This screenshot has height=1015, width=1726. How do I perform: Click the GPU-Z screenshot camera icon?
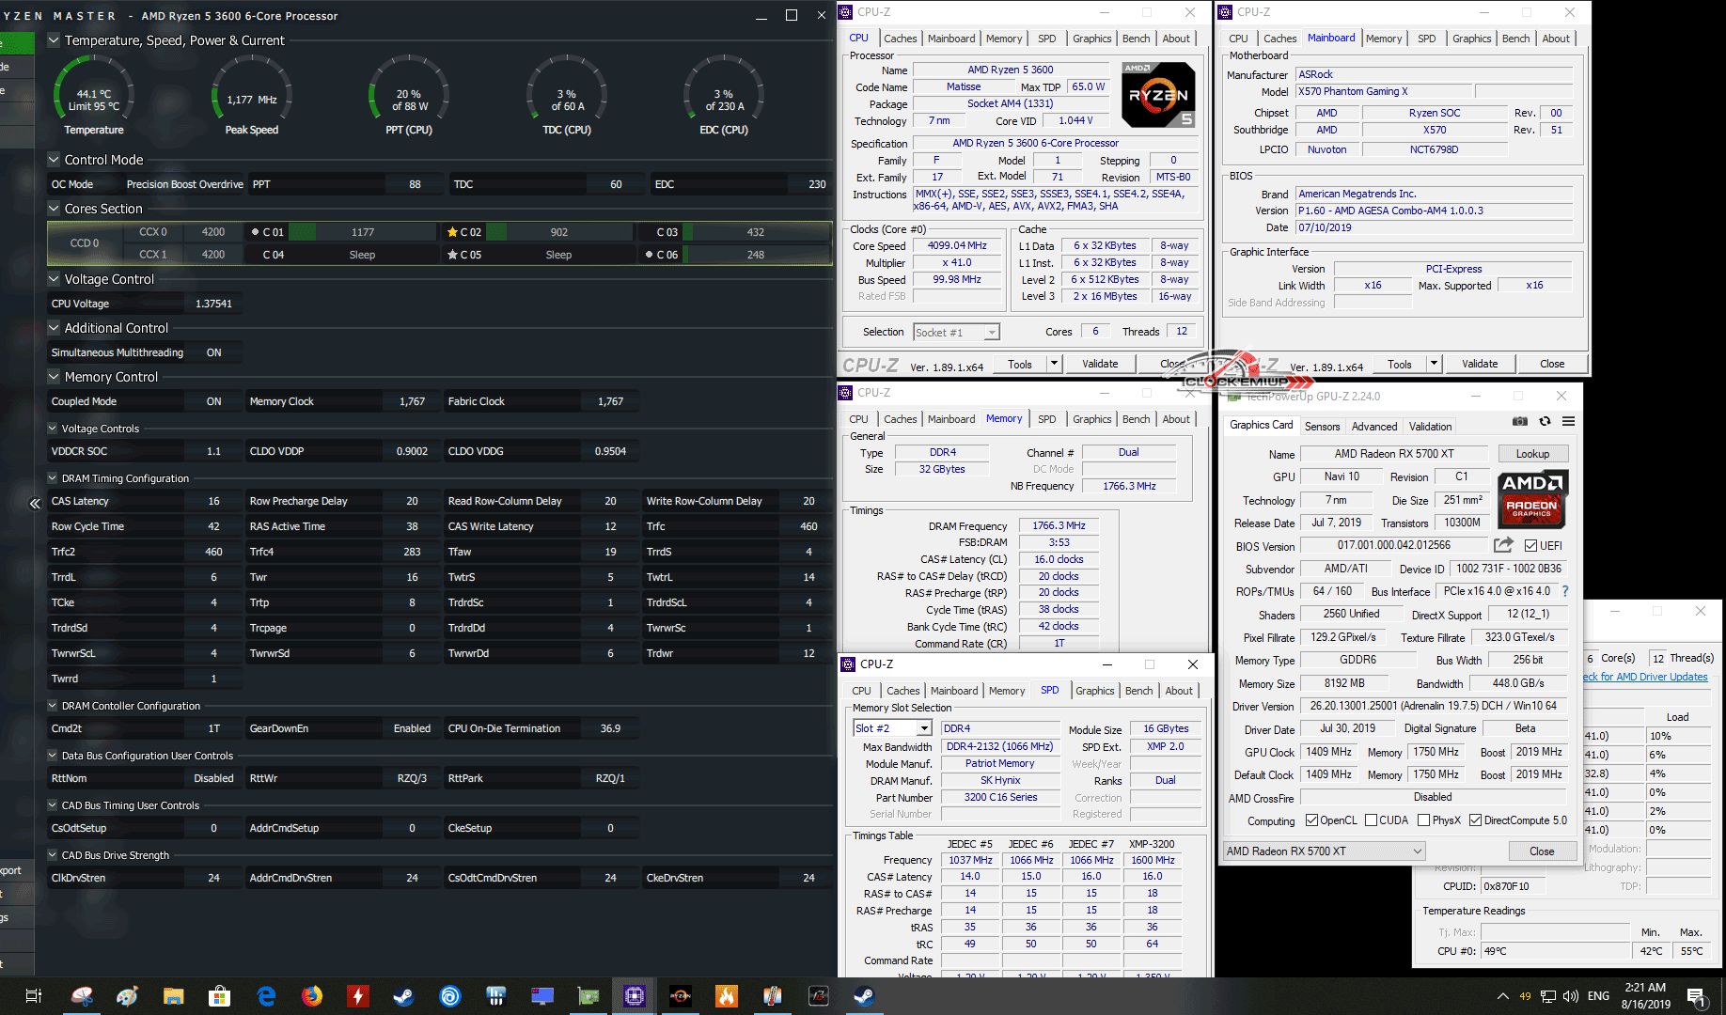tap(1519, 422)
